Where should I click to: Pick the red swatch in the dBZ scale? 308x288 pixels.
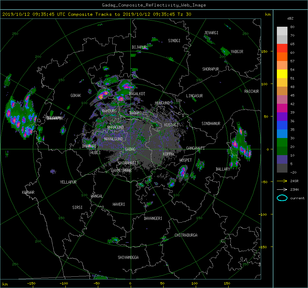point(282,48)
